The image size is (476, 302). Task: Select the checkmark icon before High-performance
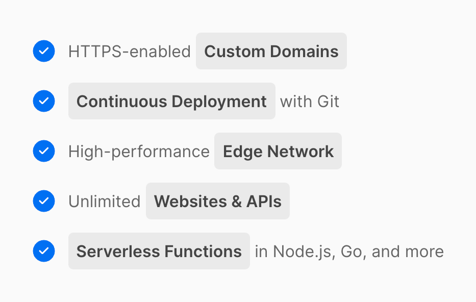pos(44,151)
